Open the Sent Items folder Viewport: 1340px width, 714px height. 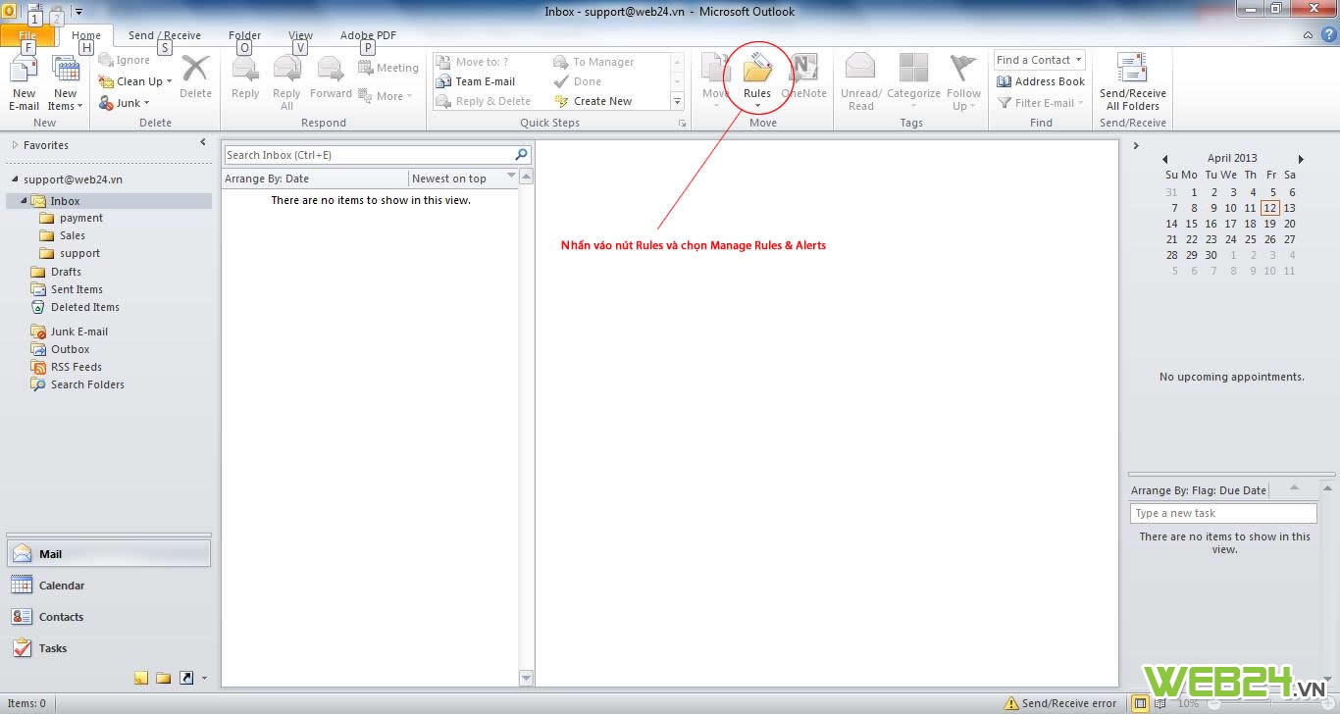pos(77,289)
